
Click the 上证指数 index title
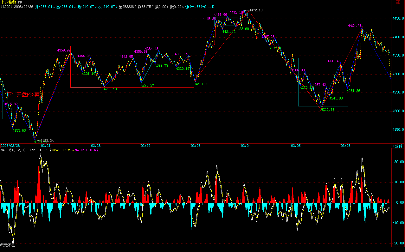[x=9, y=2]
